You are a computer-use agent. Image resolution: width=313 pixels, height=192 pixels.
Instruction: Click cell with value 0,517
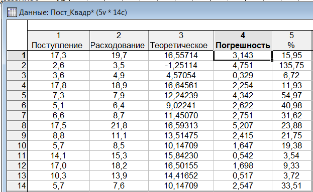click(x=243, y=175)
